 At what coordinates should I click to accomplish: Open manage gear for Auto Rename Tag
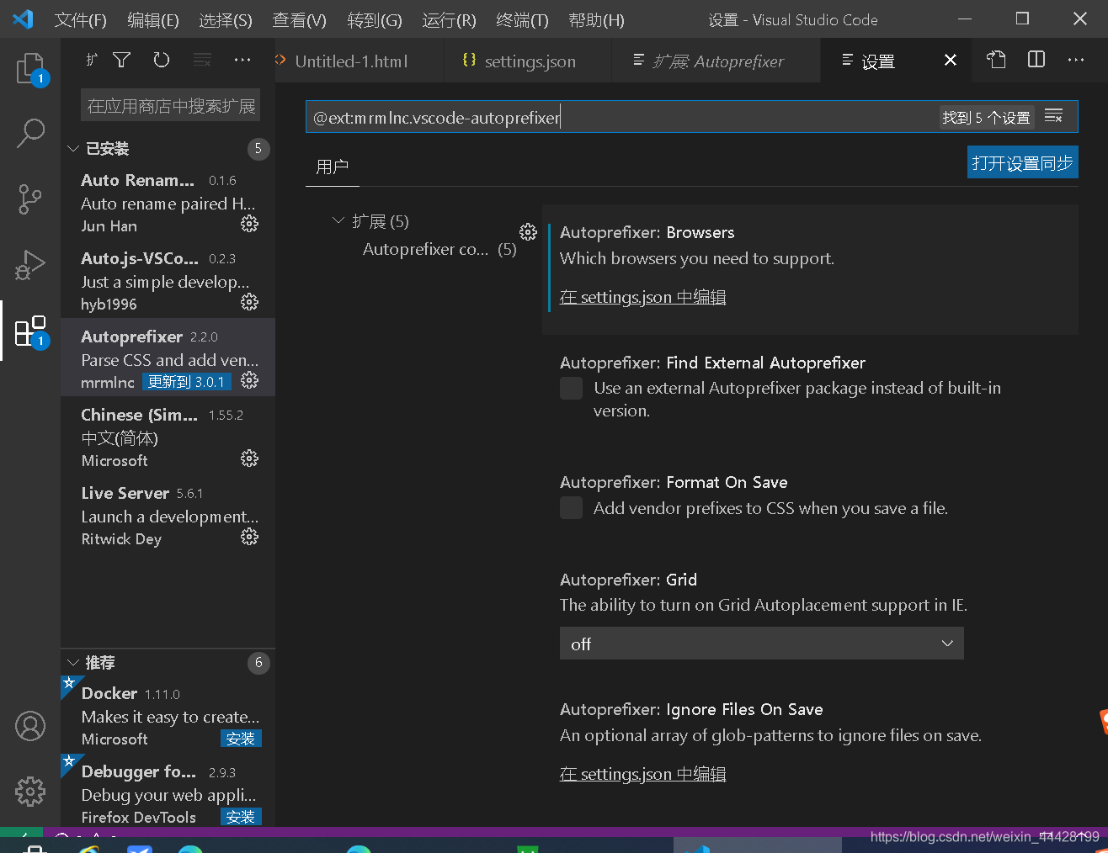tap(249, 224)
